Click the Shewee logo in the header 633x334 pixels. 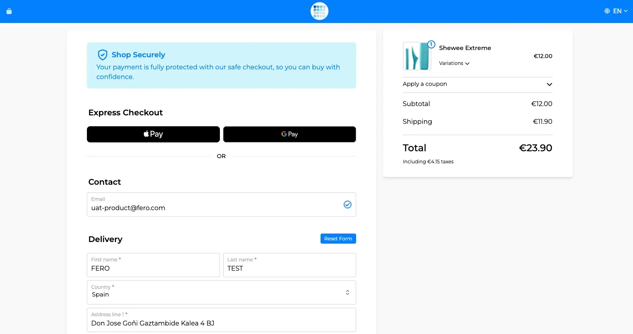click(319, 11)
